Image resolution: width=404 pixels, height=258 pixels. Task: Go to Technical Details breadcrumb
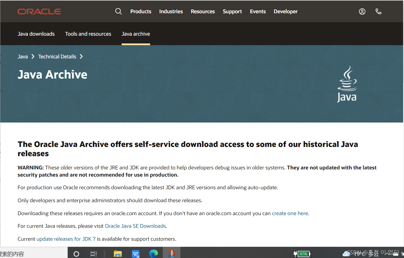click(57, 57)
